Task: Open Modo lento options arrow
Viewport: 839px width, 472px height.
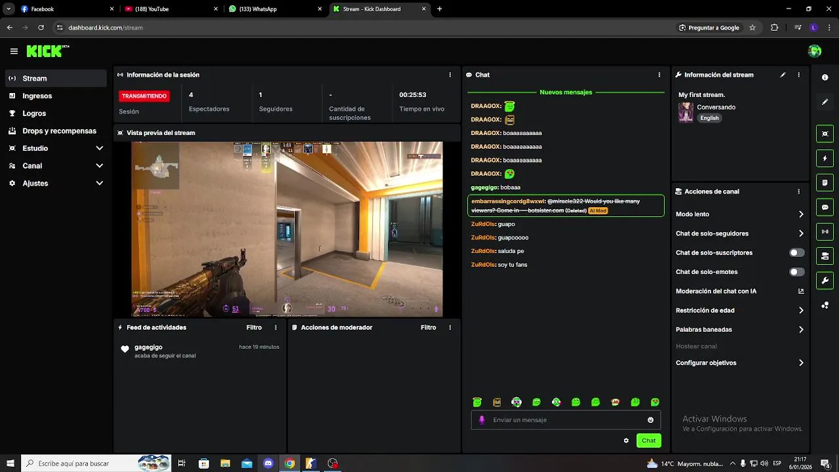Action: tap(801, 214)
